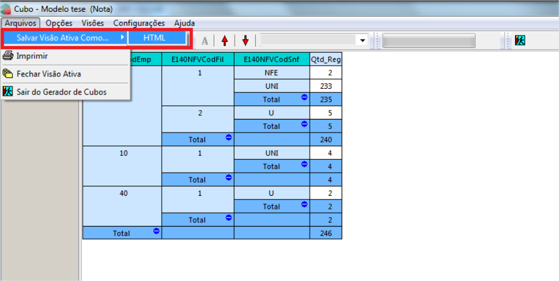The height and width of the screenshot is (281, 559).
Task: Click the exit icon at the toolbar's right end
Action: [520, 40]
